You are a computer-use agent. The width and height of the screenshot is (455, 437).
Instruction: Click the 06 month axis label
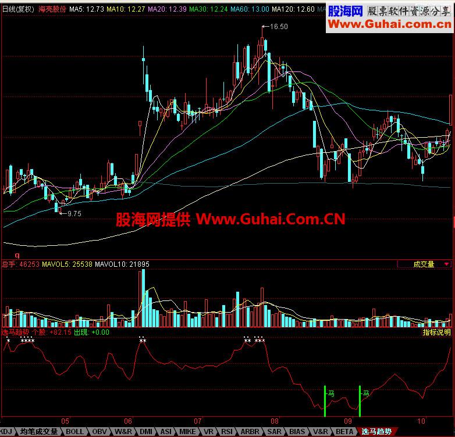coord(127,421)
